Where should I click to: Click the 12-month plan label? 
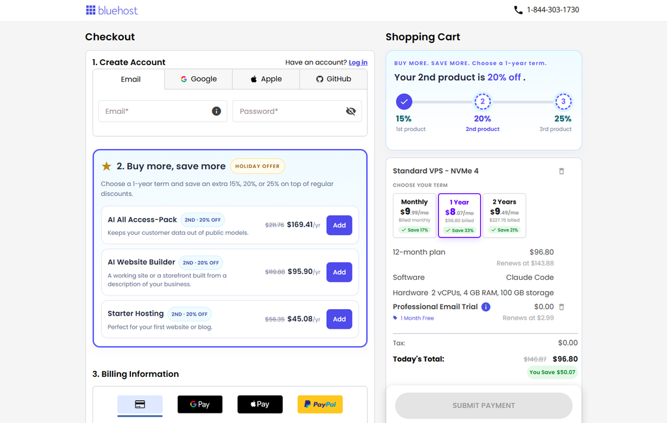(419, 252)
